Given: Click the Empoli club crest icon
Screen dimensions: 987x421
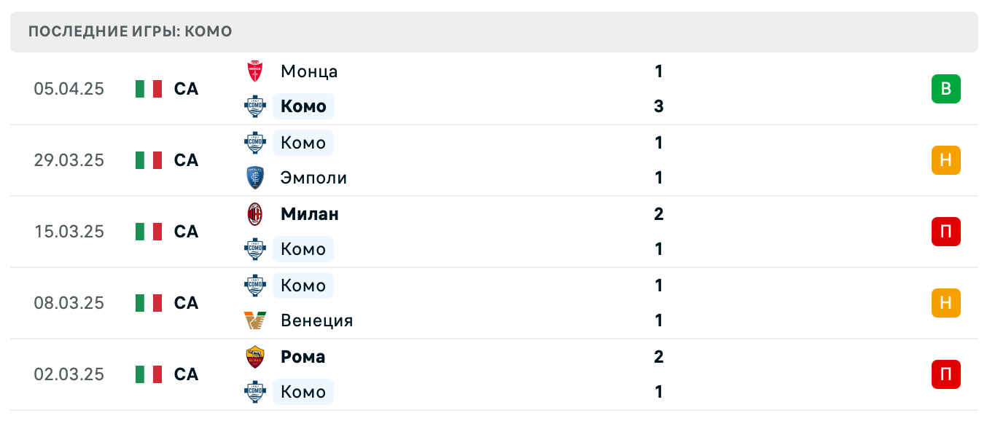Looking at the screenshot, I should click(254, 178).
